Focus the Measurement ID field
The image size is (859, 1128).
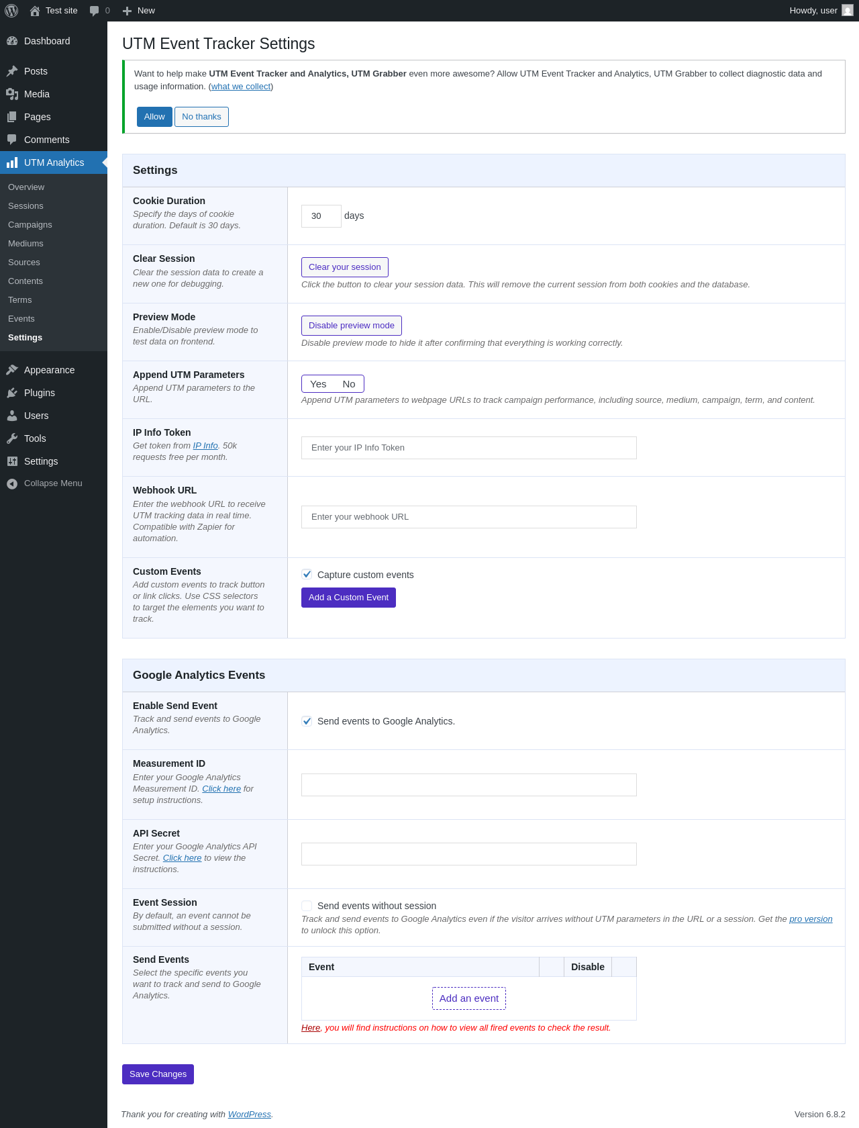469,785
